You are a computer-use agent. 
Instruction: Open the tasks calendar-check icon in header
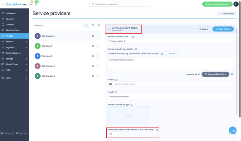click(36, 4)
